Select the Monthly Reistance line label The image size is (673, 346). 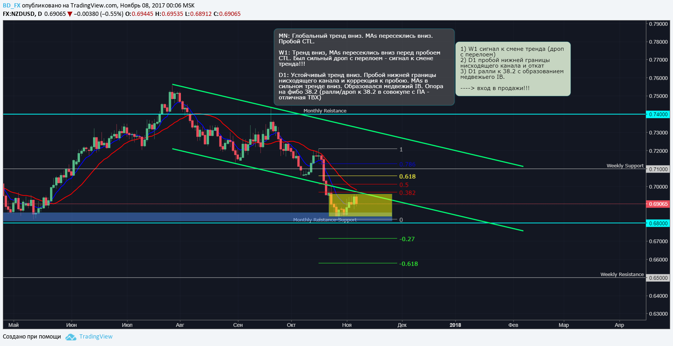325,111
